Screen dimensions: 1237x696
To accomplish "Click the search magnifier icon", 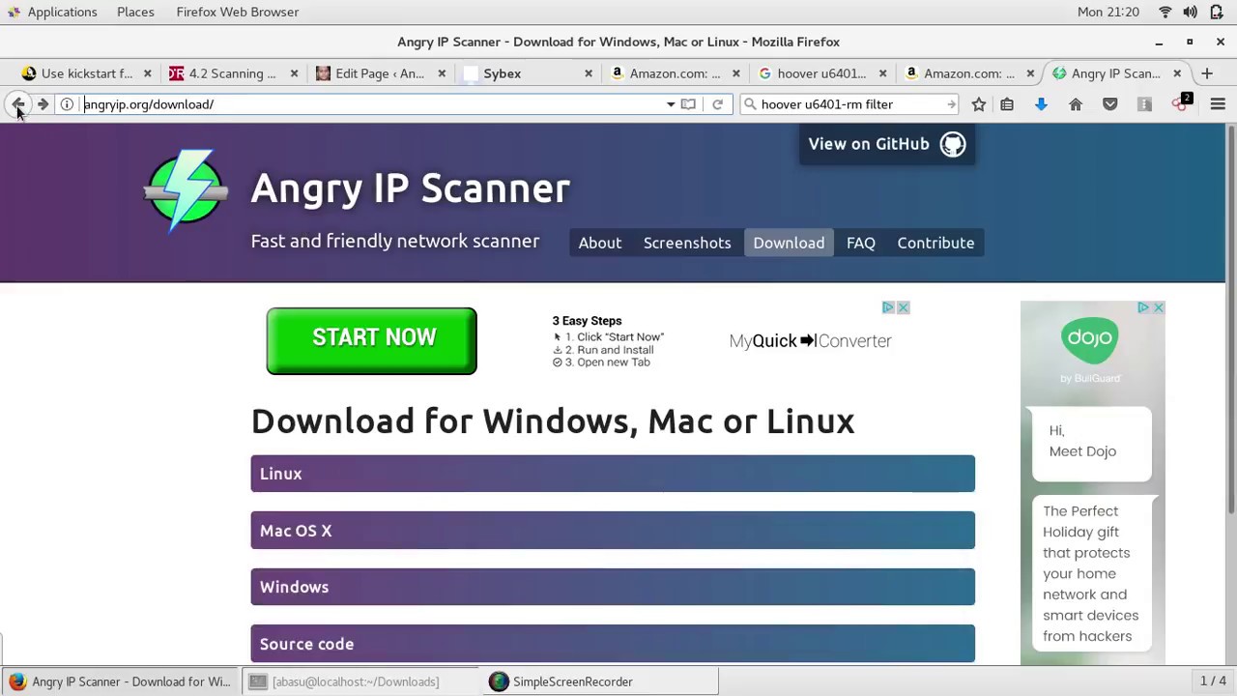I will [x=750, y=104].
